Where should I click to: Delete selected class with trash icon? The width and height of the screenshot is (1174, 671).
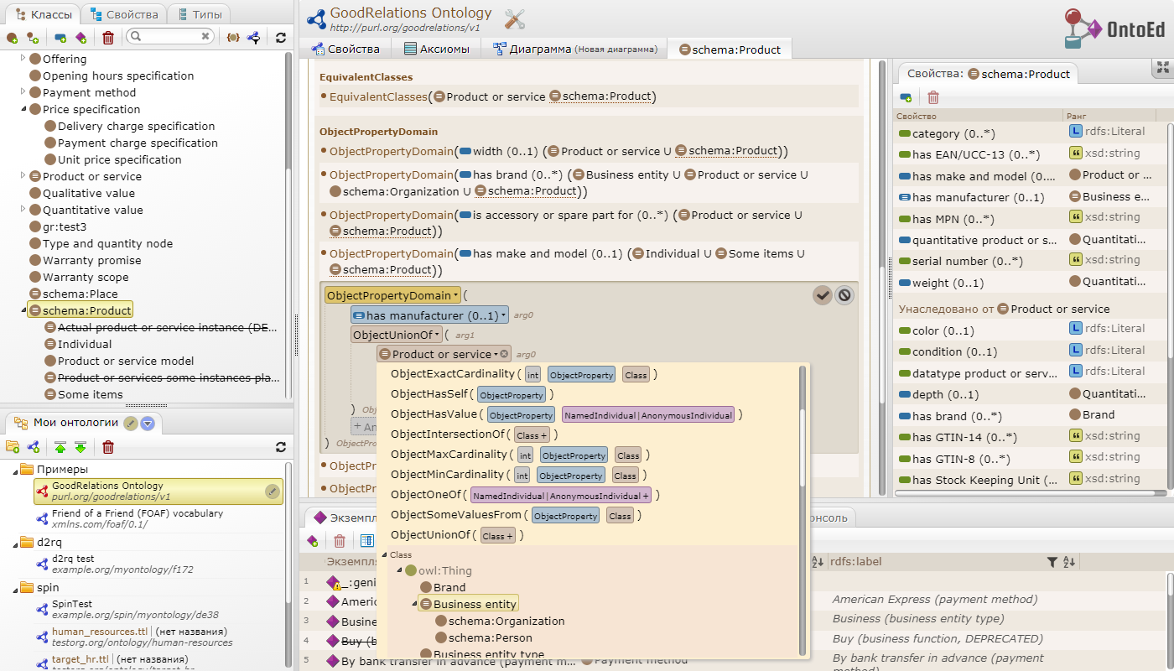[108, 38]
